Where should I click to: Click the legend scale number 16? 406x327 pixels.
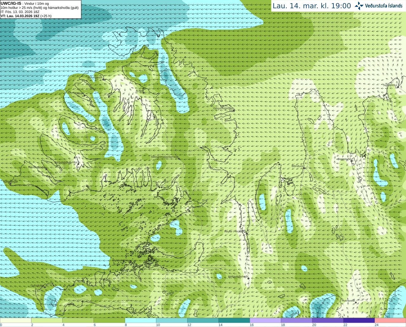pos(252,325)
